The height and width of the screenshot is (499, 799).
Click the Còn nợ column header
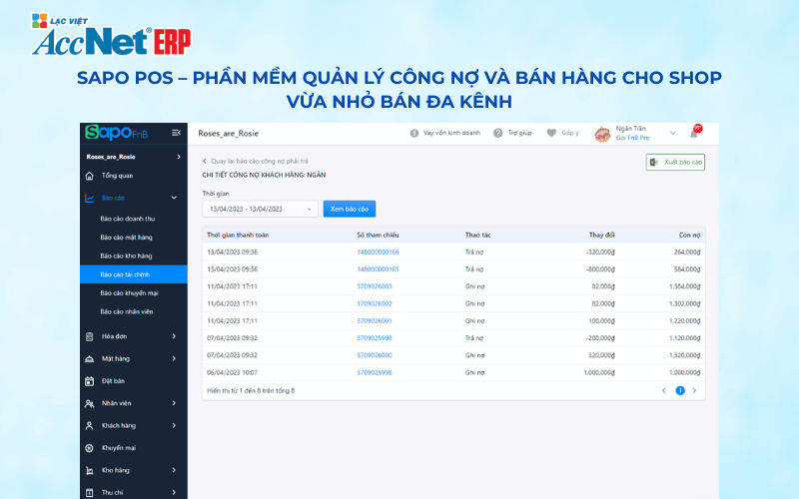(x=689, y=236)
